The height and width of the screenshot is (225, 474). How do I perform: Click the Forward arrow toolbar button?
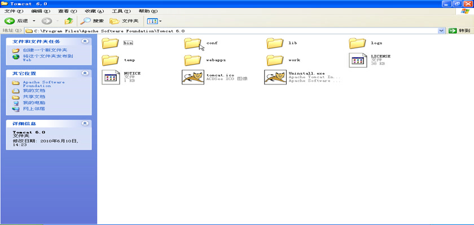click(46, 21)
